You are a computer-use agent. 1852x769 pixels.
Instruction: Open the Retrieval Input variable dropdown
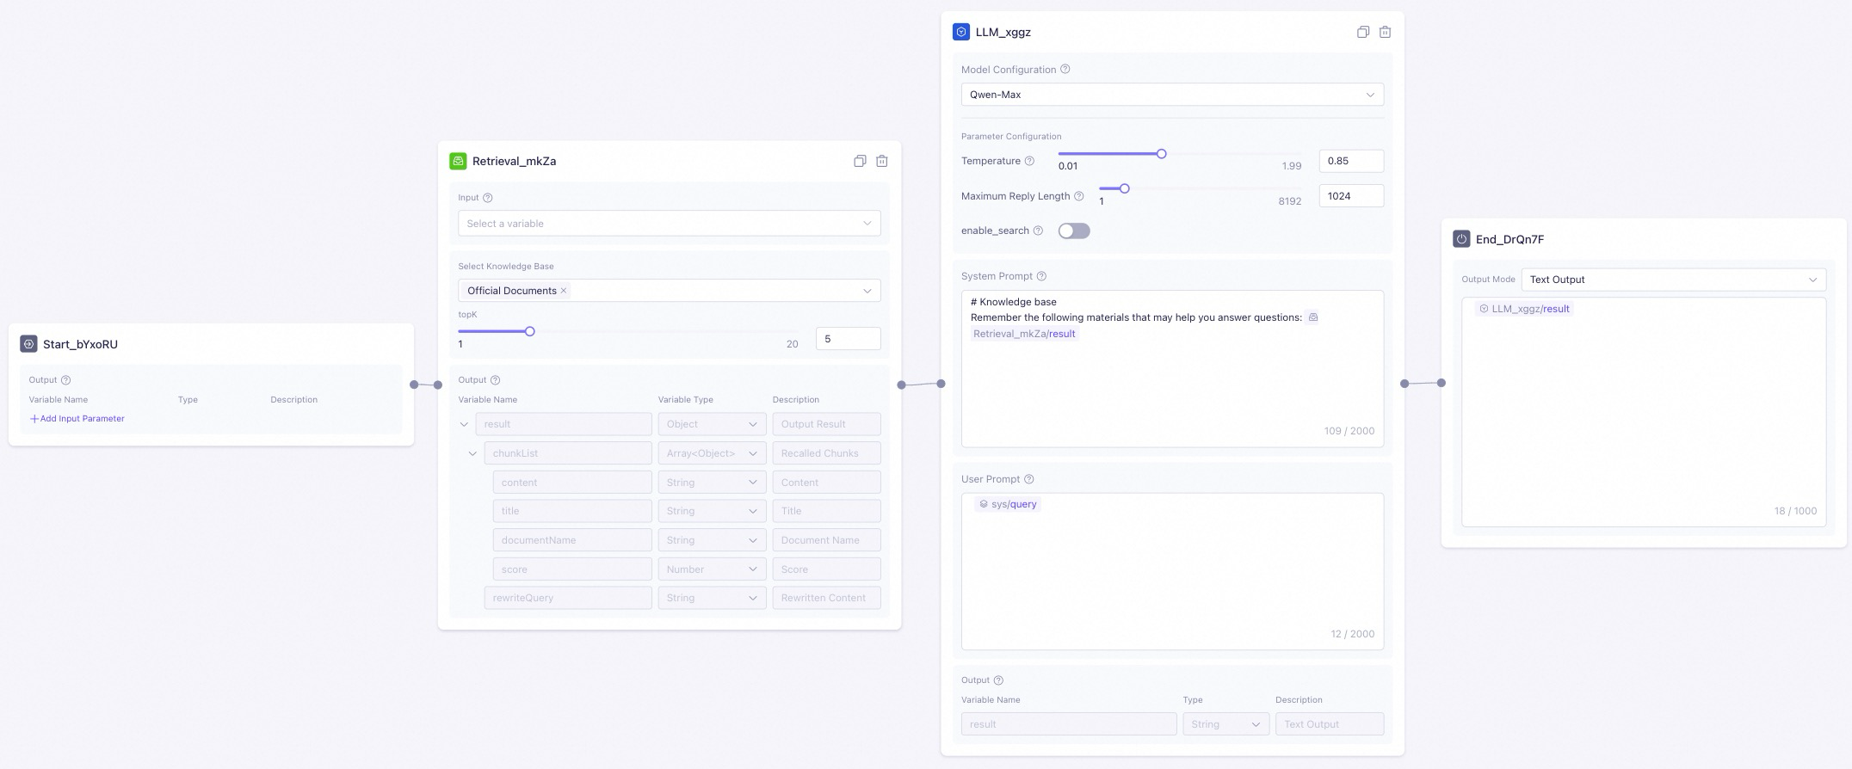click(x=670, y=224)
